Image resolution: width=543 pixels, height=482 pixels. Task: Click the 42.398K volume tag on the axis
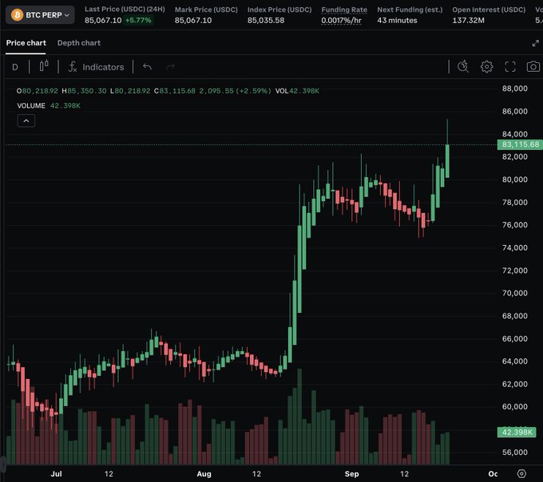coord(517,432)
